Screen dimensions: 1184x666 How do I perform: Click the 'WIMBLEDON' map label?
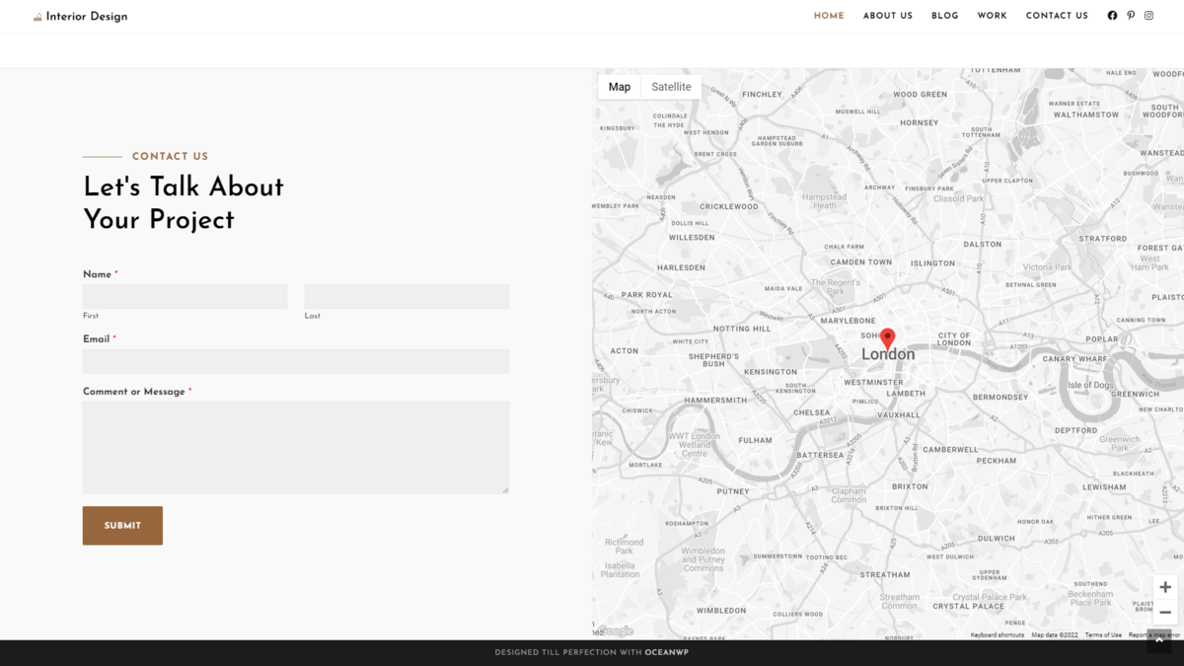pos(721,611)
